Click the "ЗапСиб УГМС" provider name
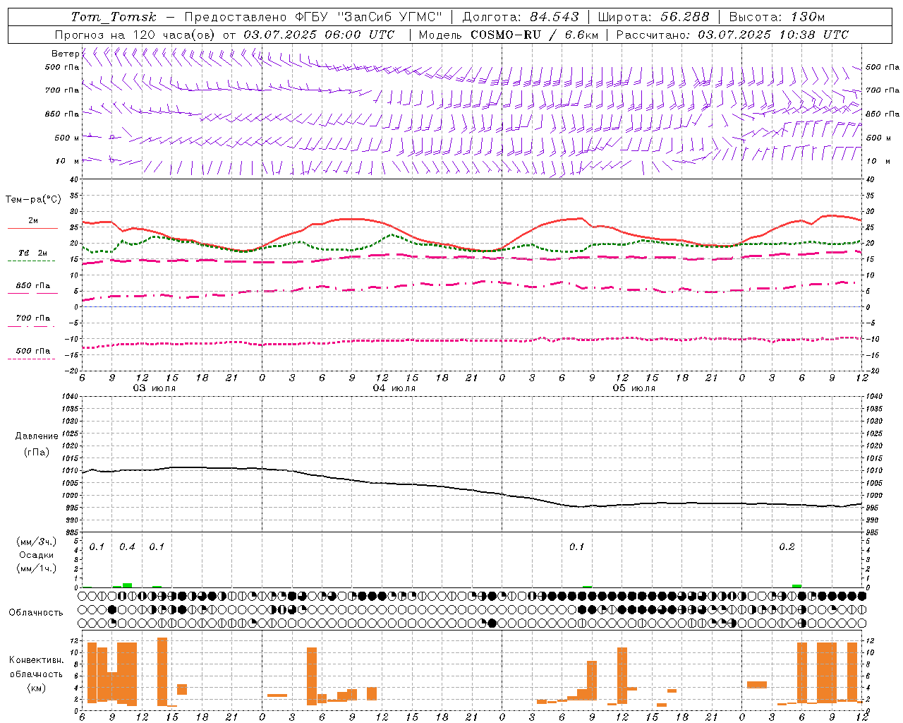903x723 pixels. 390,17
